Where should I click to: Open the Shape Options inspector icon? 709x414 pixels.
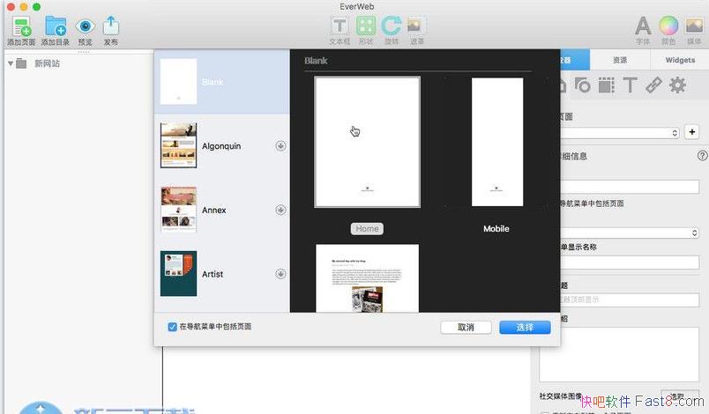tap(582, 85)
